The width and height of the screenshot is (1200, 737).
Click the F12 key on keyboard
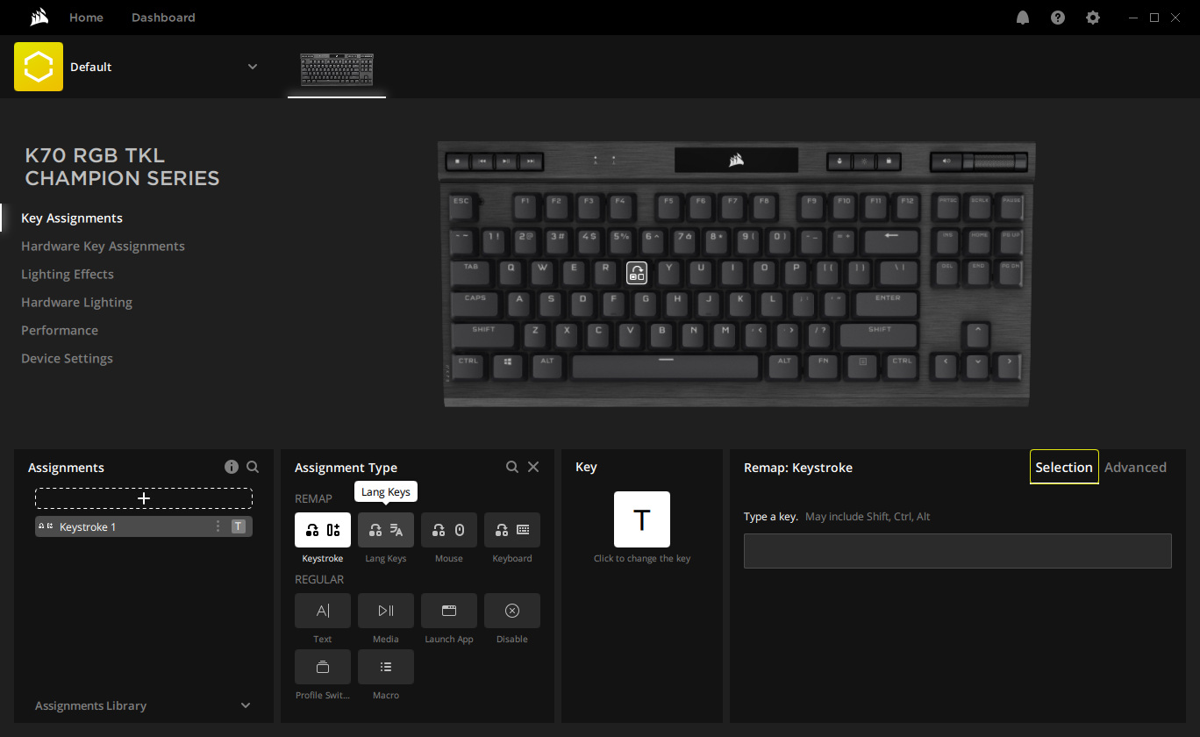point(907,207)
